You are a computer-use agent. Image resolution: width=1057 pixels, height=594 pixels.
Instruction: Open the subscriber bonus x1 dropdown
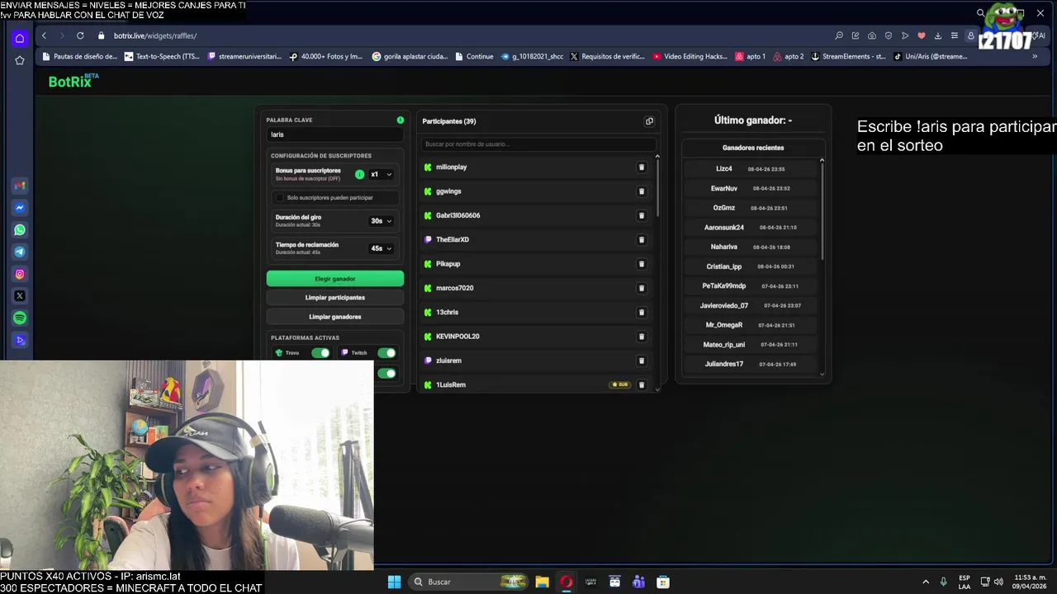(x=381, y=174)
